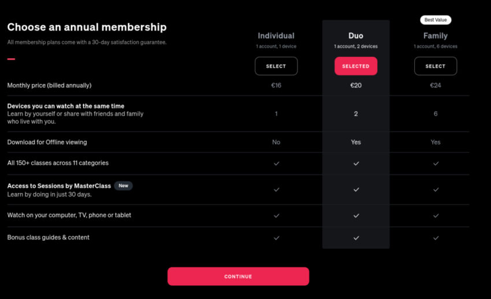Screen dimensions: 491x299
Task: Click the Duo €20 monthly price
Action: point(356,85)
